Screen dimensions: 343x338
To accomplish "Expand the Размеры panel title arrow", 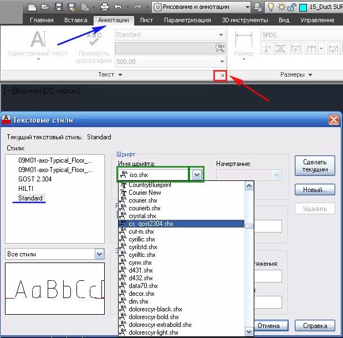I will pyautogui.click(x=310, y=75).
